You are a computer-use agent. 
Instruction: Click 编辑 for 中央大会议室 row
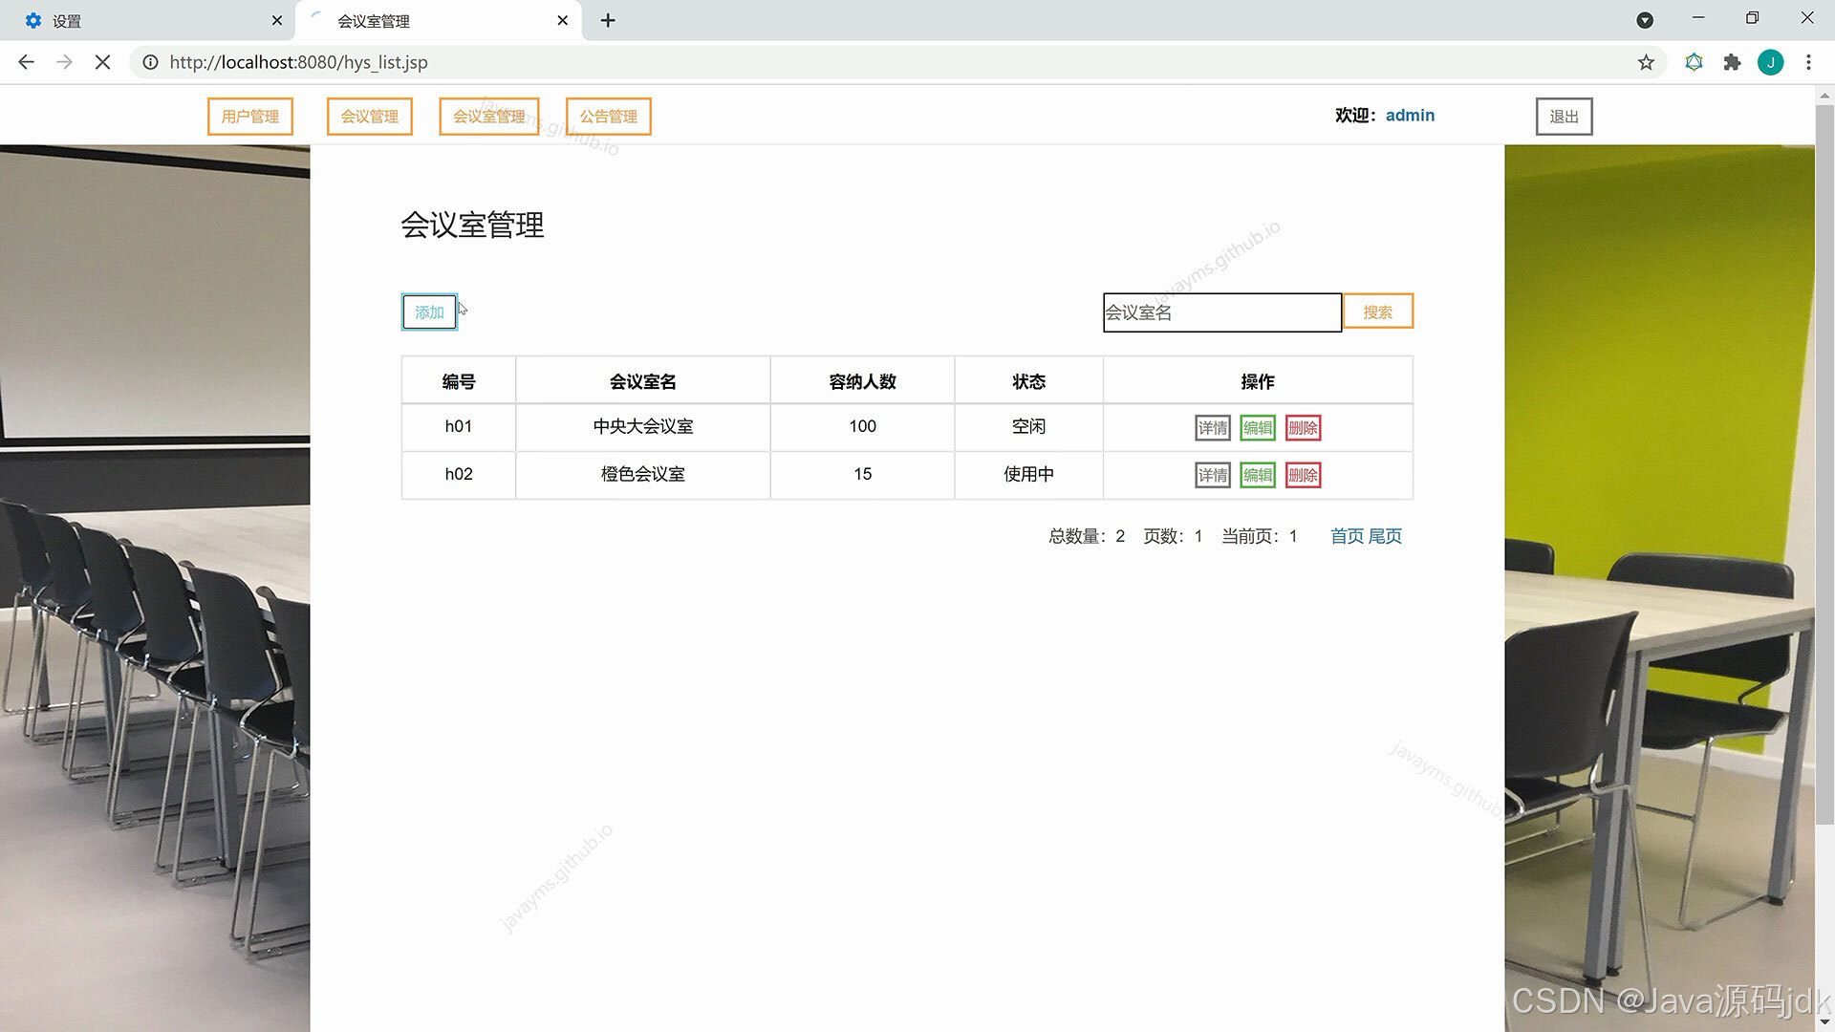[1258, 428]
